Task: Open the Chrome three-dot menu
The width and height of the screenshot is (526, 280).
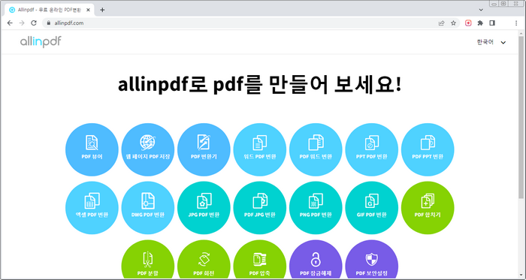Action: [516, 23]
